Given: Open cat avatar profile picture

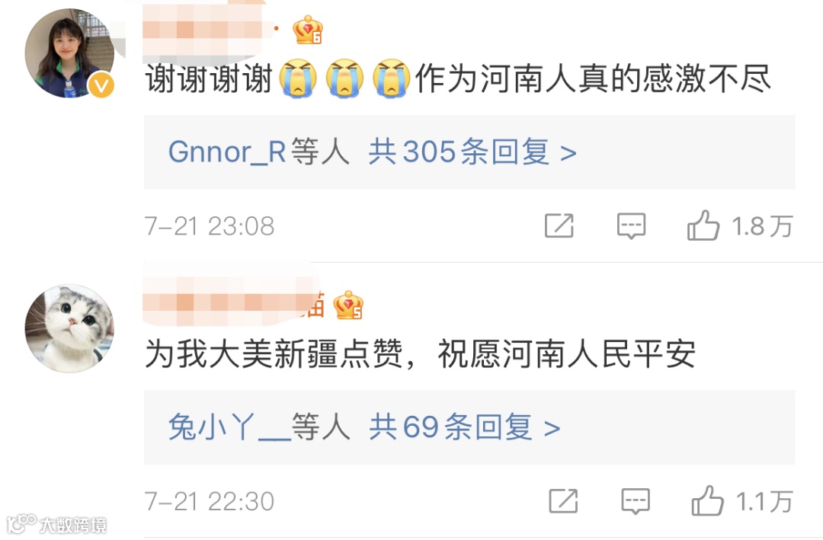Looking at the screenshot, I should pos(69,328).
